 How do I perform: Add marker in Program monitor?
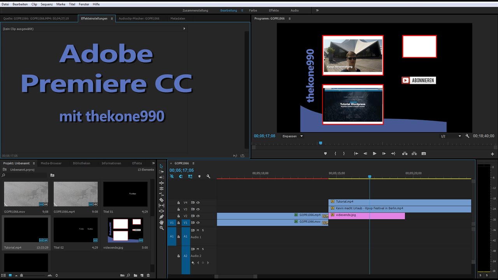click(326, 154)
